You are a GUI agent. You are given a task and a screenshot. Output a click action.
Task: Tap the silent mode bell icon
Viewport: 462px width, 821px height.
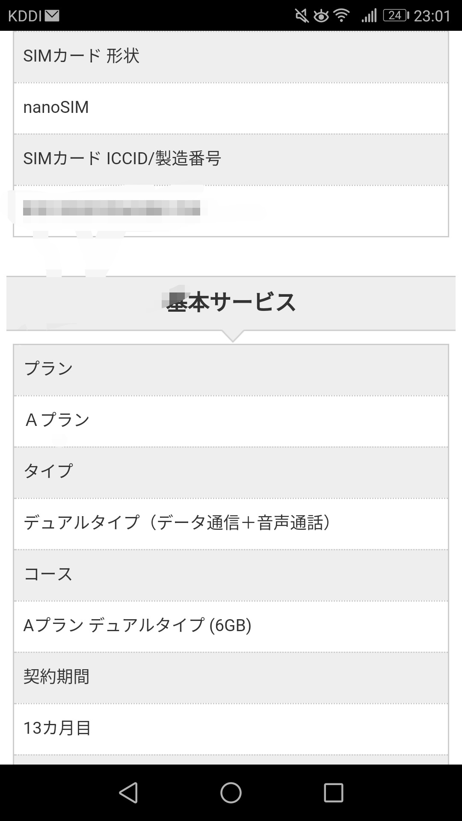click(302, 16)
